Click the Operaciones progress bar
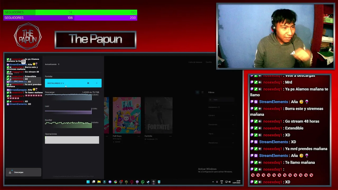 tap(72, 140)
